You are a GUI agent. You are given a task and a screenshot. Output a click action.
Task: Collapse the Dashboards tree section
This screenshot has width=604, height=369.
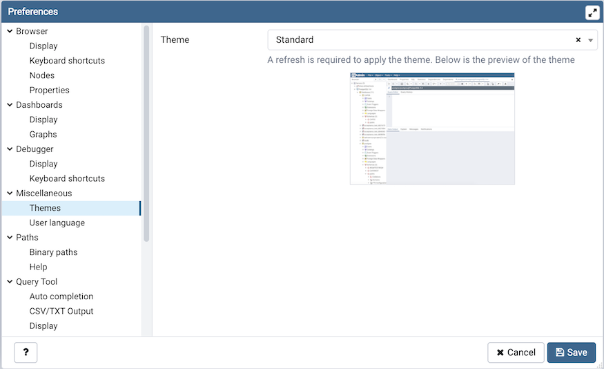pos(10,105)
